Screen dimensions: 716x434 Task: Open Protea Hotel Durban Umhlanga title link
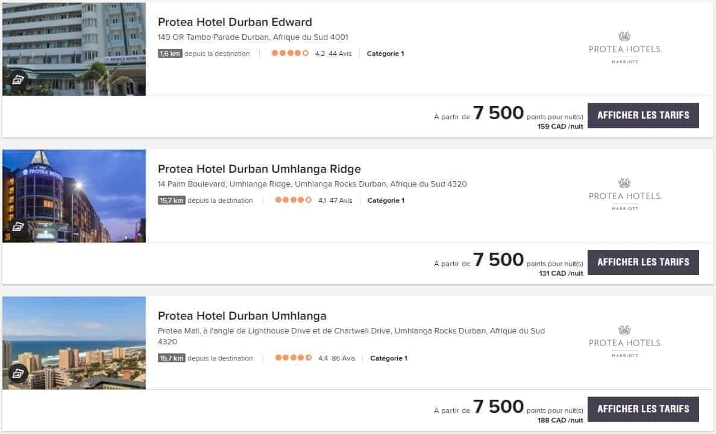click(x=242, y=316)
